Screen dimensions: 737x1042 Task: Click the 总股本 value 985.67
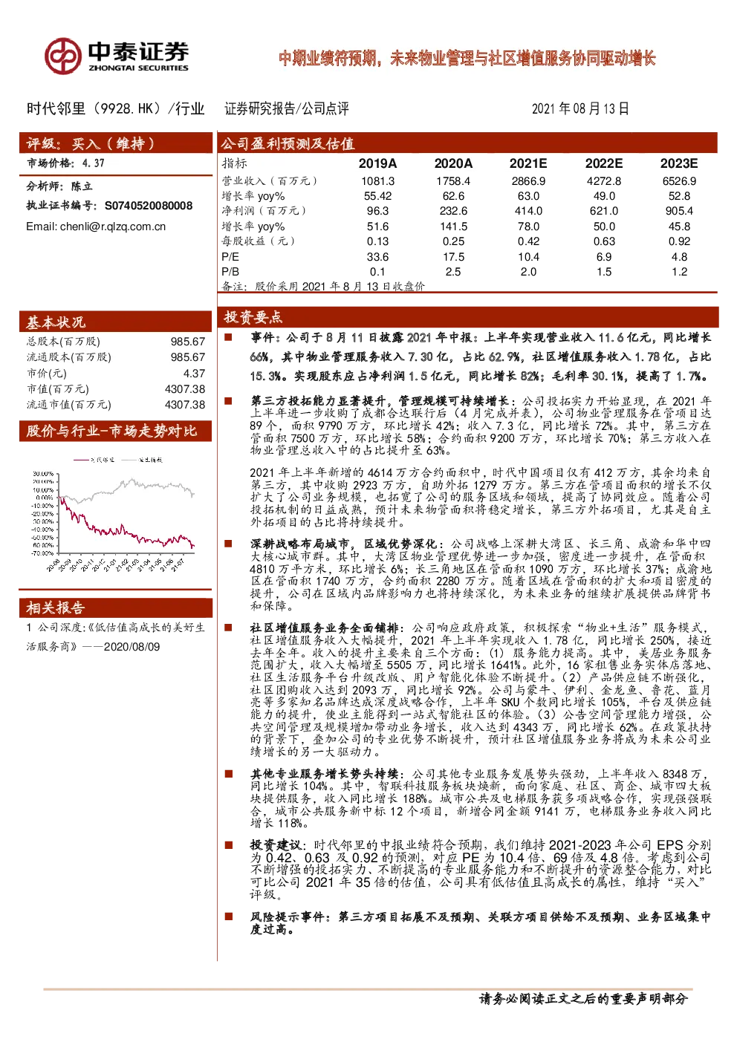(x=188, y=342)
